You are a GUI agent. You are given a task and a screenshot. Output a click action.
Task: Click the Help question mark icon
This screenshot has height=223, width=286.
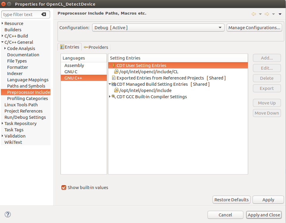tap(8, 214)
